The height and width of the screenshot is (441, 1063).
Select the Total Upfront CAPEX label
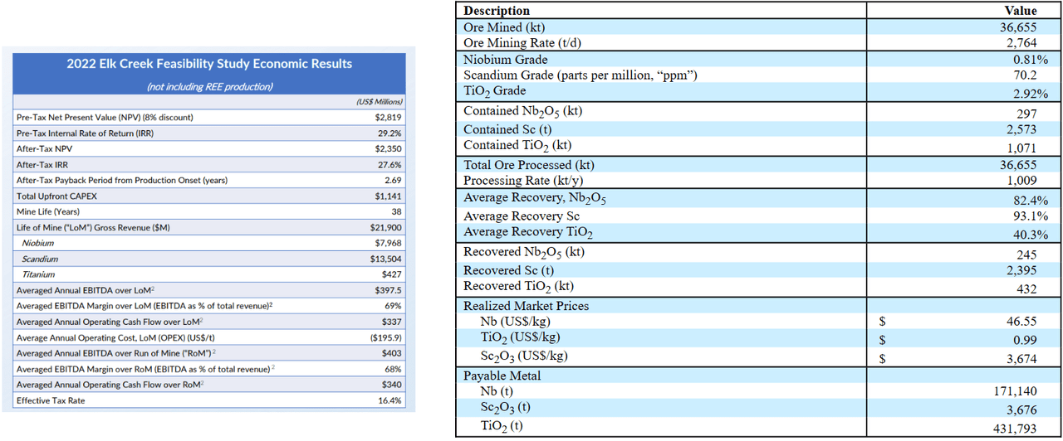pos(57,196)
